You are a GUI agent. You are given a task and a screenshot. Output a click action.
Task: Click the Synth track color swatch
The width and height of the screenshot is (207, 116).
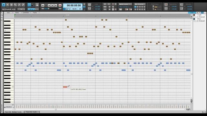tap(194, 15)
